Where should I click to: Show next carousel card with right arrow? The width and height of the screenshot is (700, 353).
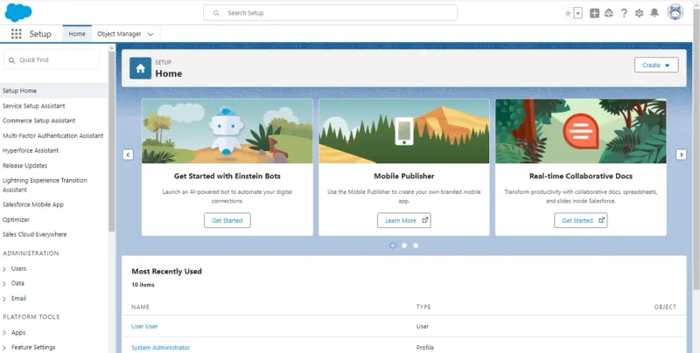click(681, 155)
